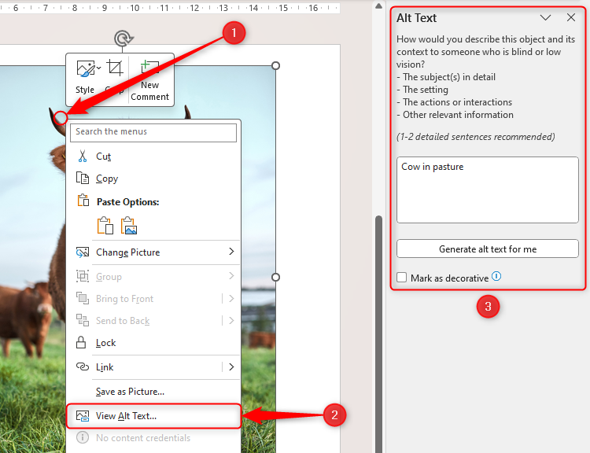Click Save as Picture menu entry

click(130, 392)
